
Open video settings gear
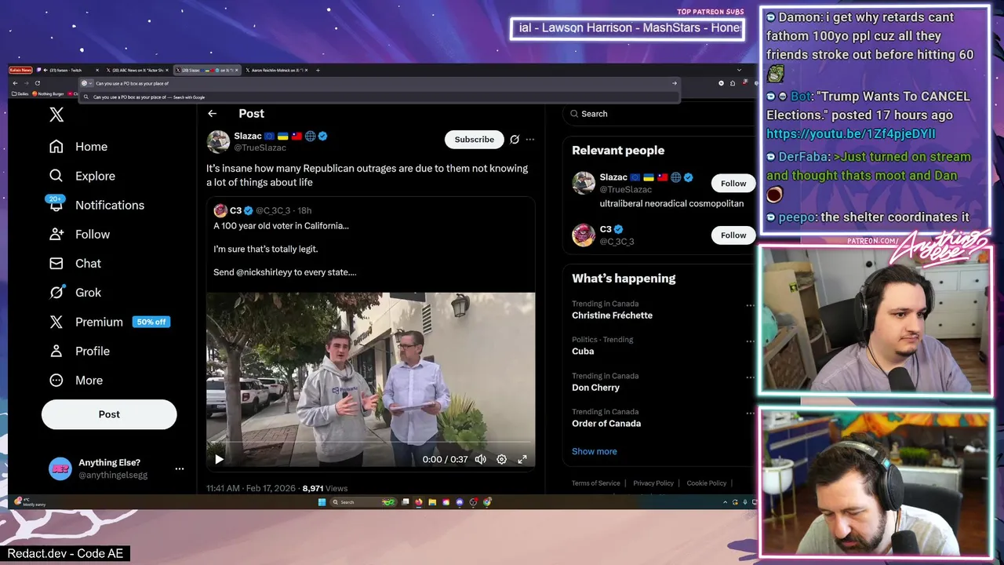[x=501, y=460]
